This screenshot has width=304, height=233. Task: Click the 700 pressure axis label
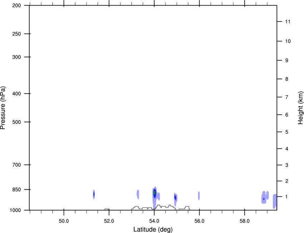(16, 165)
